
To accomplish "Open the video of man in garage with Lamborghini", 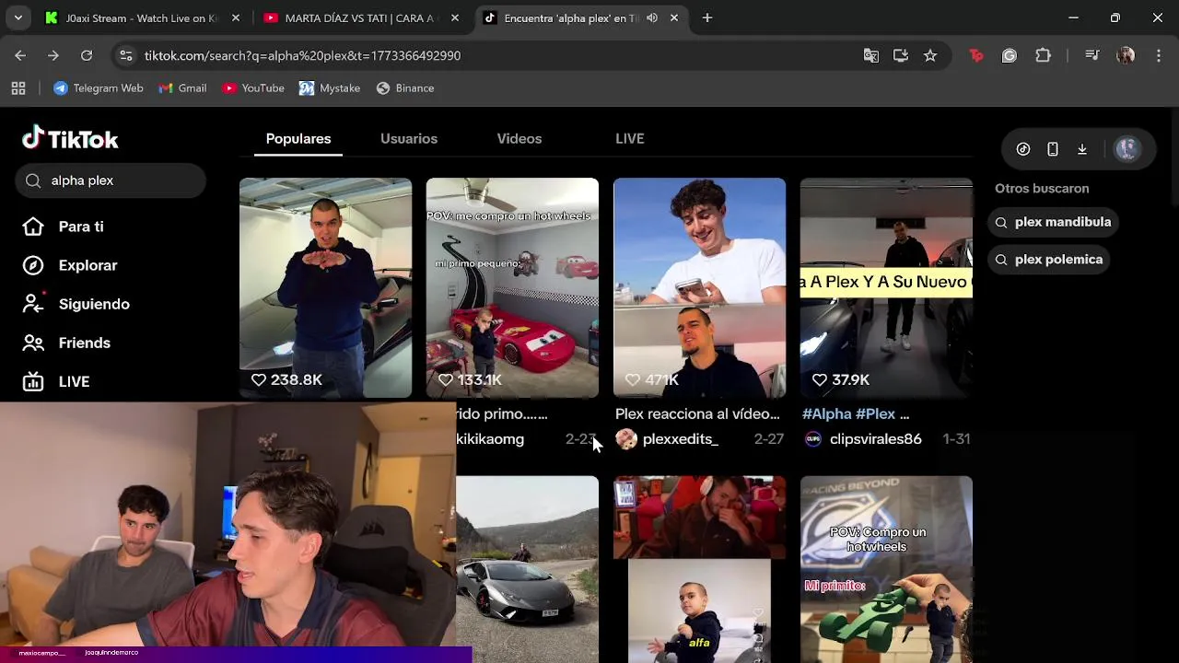I will click(x=325, y=287).
